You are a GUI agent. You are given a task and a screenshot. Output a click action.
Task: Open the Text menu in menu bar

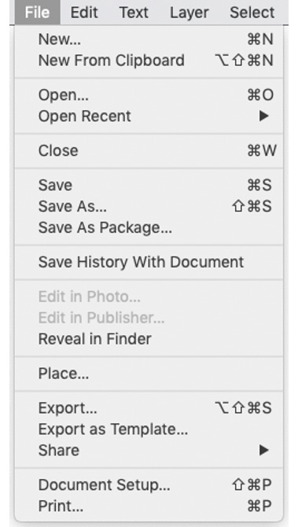click(x=134, y=13)
